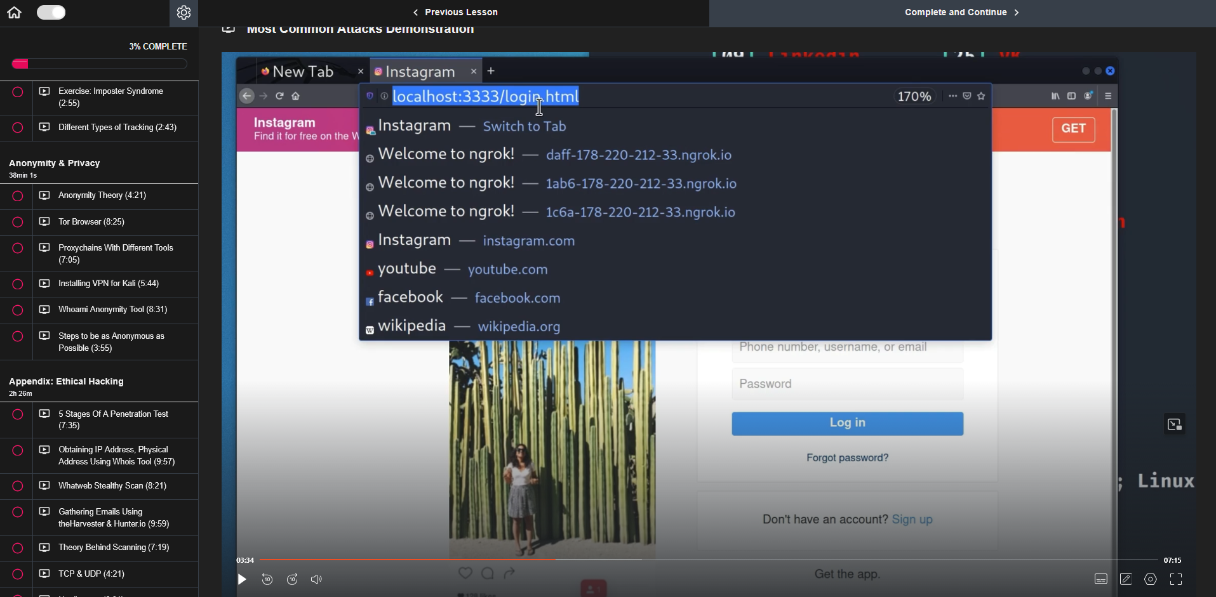Click video icon beside Steps to be Anonymous

click(44, 336)
